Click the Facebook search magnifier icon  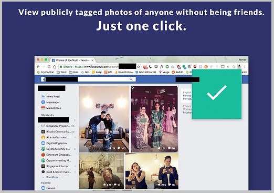131,79
